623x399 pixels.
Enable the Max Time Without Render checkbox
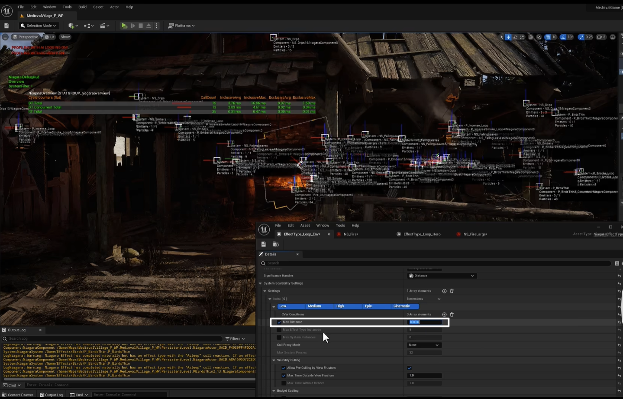tap(284, 383)
